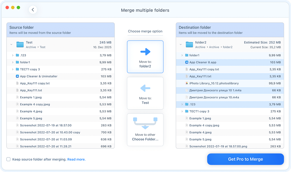
Task: Click the move to other folder icon
Action: coord(145,123)
